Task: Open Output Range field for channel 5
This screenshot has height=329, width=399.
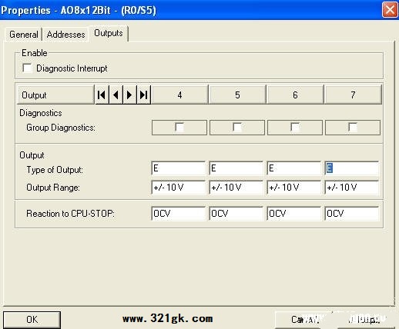Action: pyautogui.click(x=236, y=188)
